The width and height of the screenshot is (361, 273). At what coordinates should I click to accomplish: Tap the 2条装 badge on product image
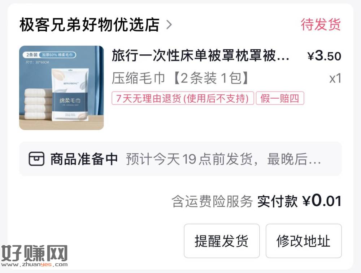coord(31,55)
